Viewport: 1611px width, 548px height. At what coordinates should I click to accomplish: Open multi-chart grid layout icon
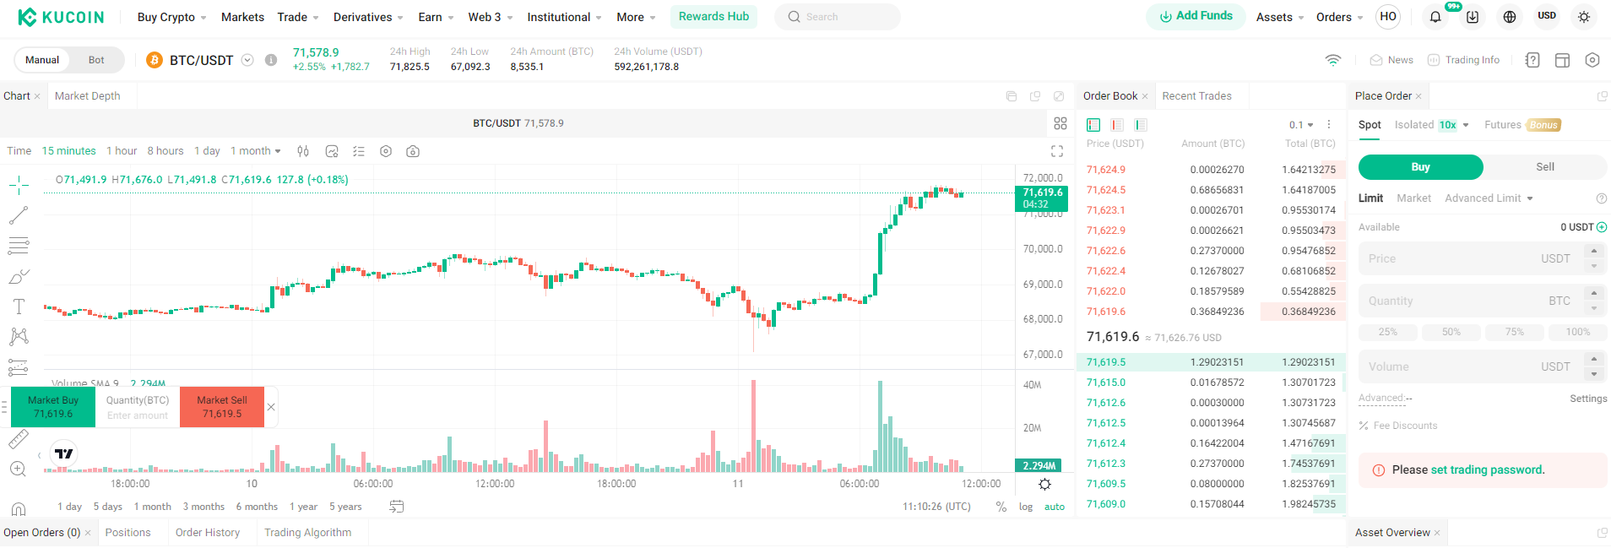pyautogui.click(x=1060, y=123)
